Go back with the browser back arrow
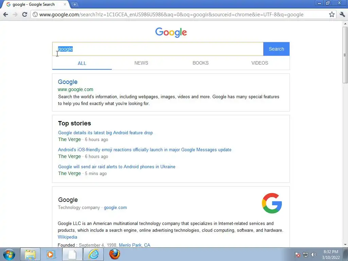Image resolution: width=348 pixels, height=261 pixels. click(x=5, y=14)
